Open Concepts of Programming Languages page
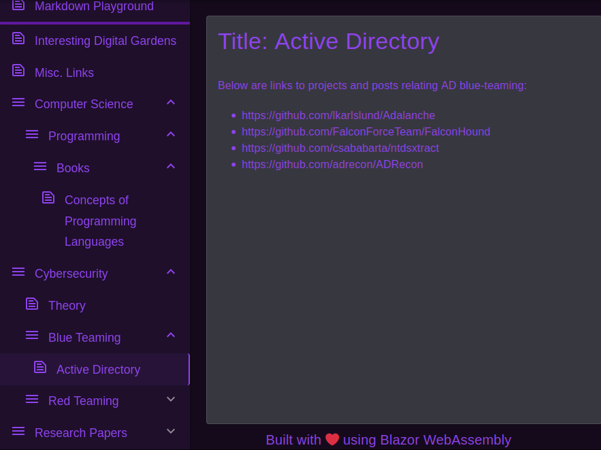Image resolution: width=601 pixels, height=450 pixels. point(100,221)
